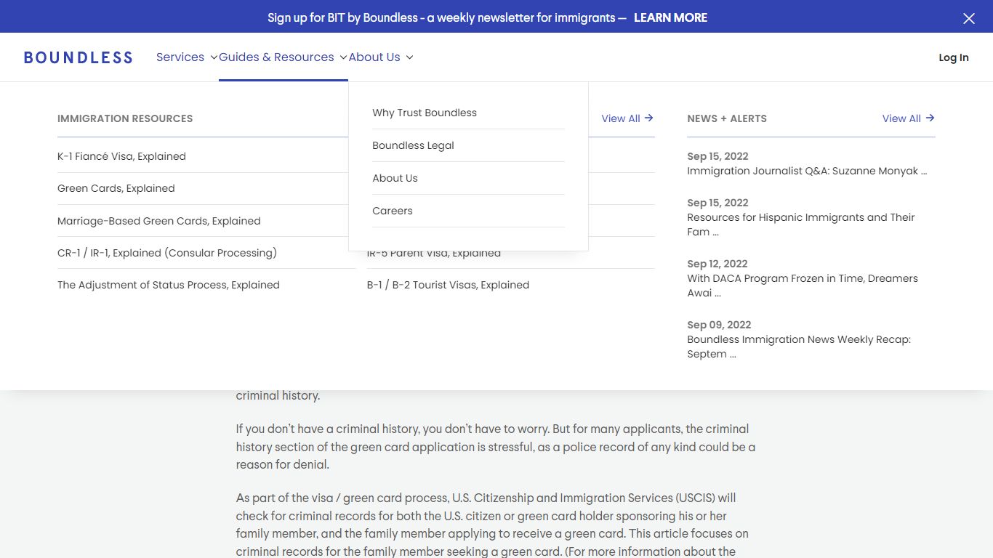993x558 pixels.
Task: Click LEARN MORE in banner
Action: 670,17
